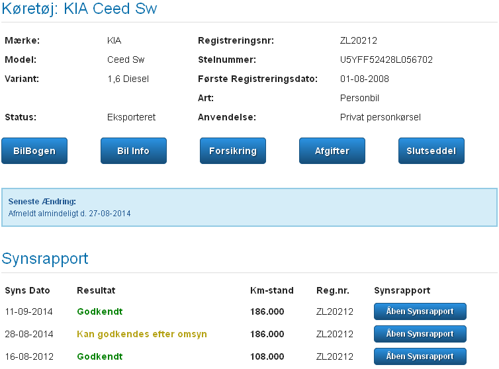Click the Afgifter button
This screenshot has width=499, height=369.
coord(332,151)
